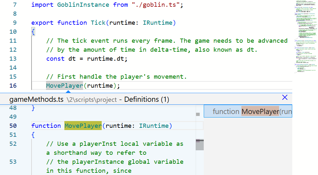This screenshot has width=318, height=175.
Task: Click MovePlayer in the line 50 declaration
Action: 83,126
